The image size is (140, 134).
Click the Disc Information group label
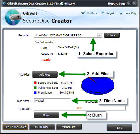pos(45,42)
